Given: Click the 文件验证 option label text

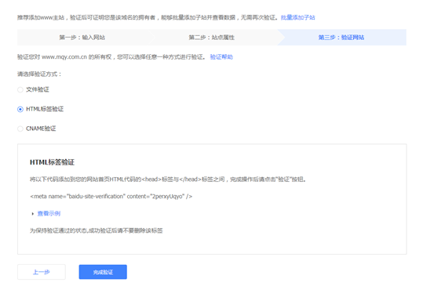Looking at the screenshot, I should (x=38, y=89).
